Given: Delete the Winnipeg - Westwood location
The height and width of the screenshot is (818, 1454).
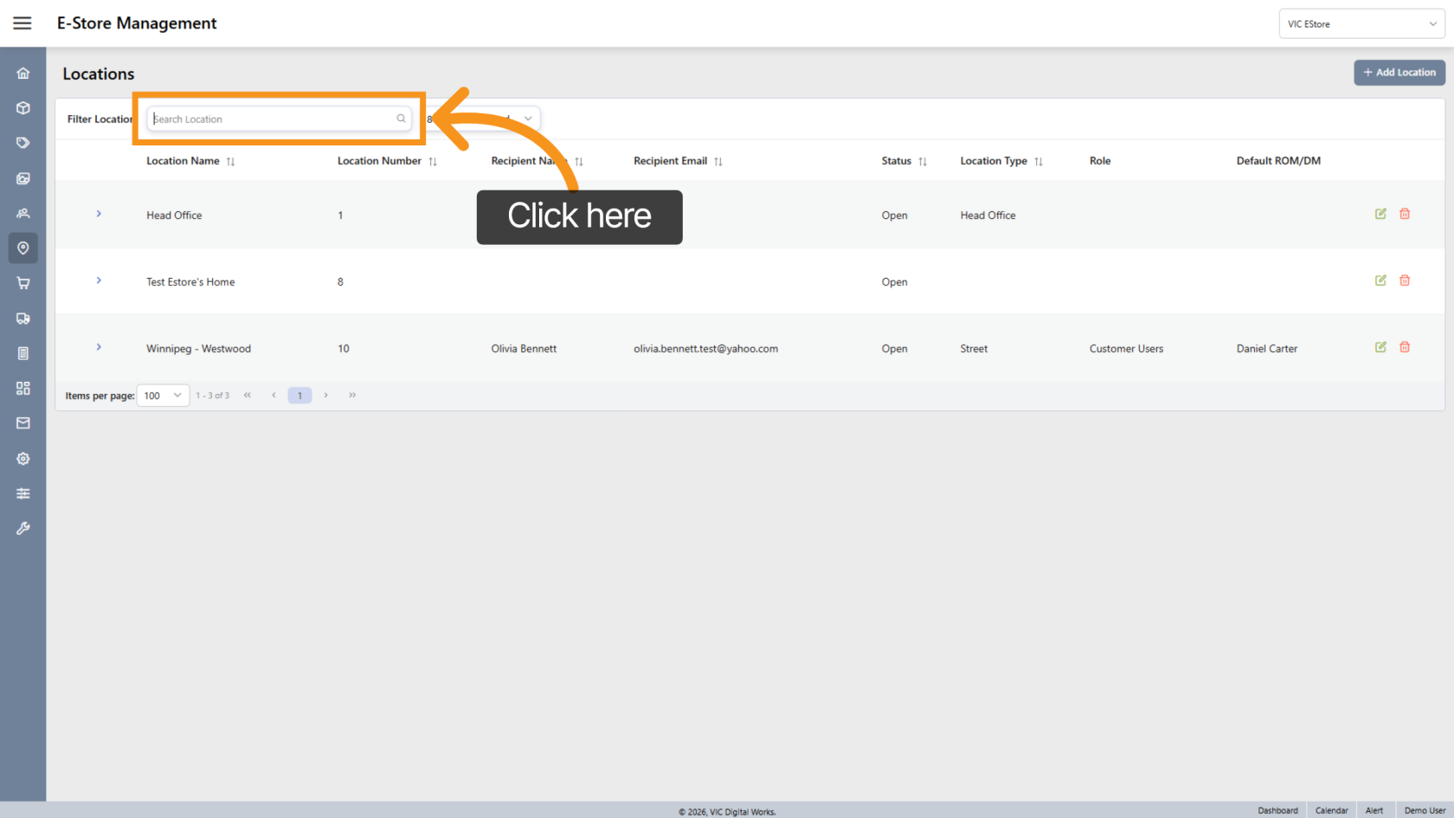Looking at the screenshot, I should [x=1405, y=347].
